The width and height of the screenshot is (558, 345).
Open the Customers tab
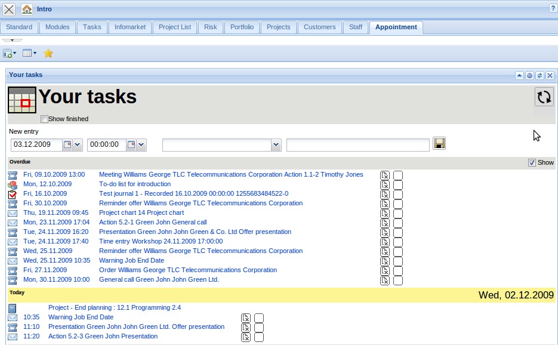[x=319, y=27]
